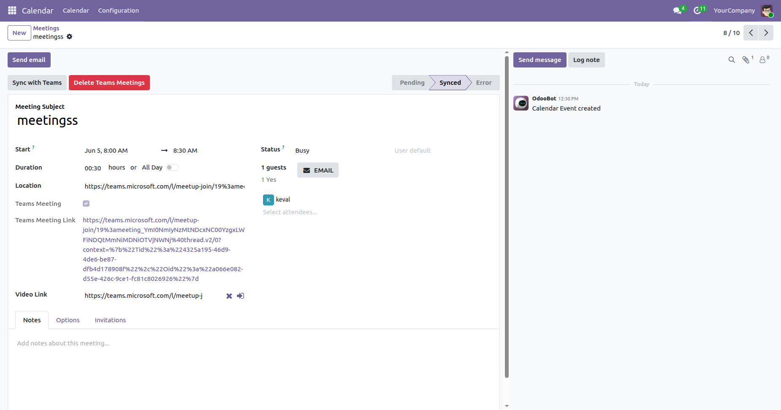This screenshot has height=410, width=781.
Task: Toggle the All Day switch
Action: (172, 167)
